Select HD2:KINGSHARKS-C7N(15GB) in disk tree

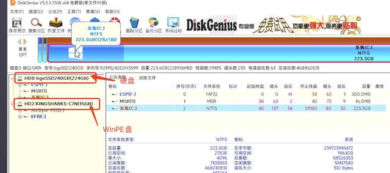tap(58, 103)
